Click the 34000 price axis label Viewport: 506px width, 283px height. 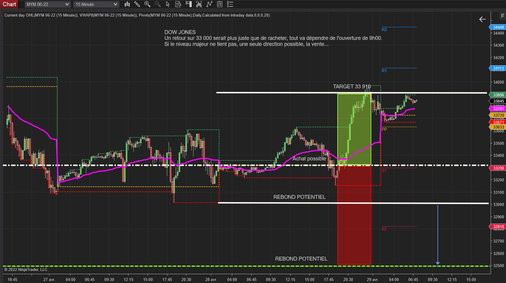(x=498, y=82)
